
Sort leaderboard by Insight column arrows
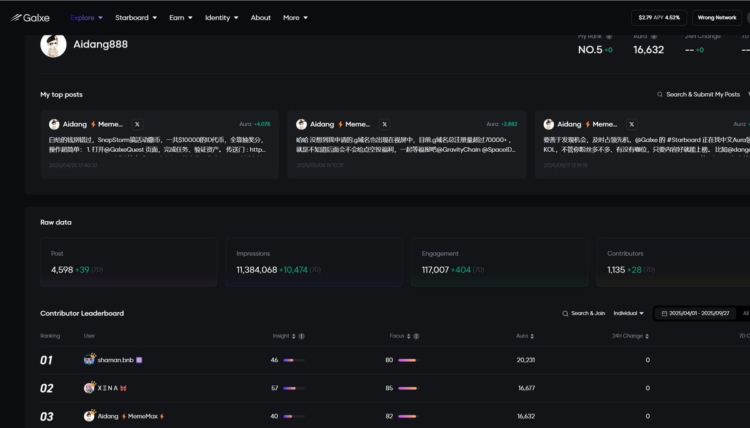click(294, 336)
